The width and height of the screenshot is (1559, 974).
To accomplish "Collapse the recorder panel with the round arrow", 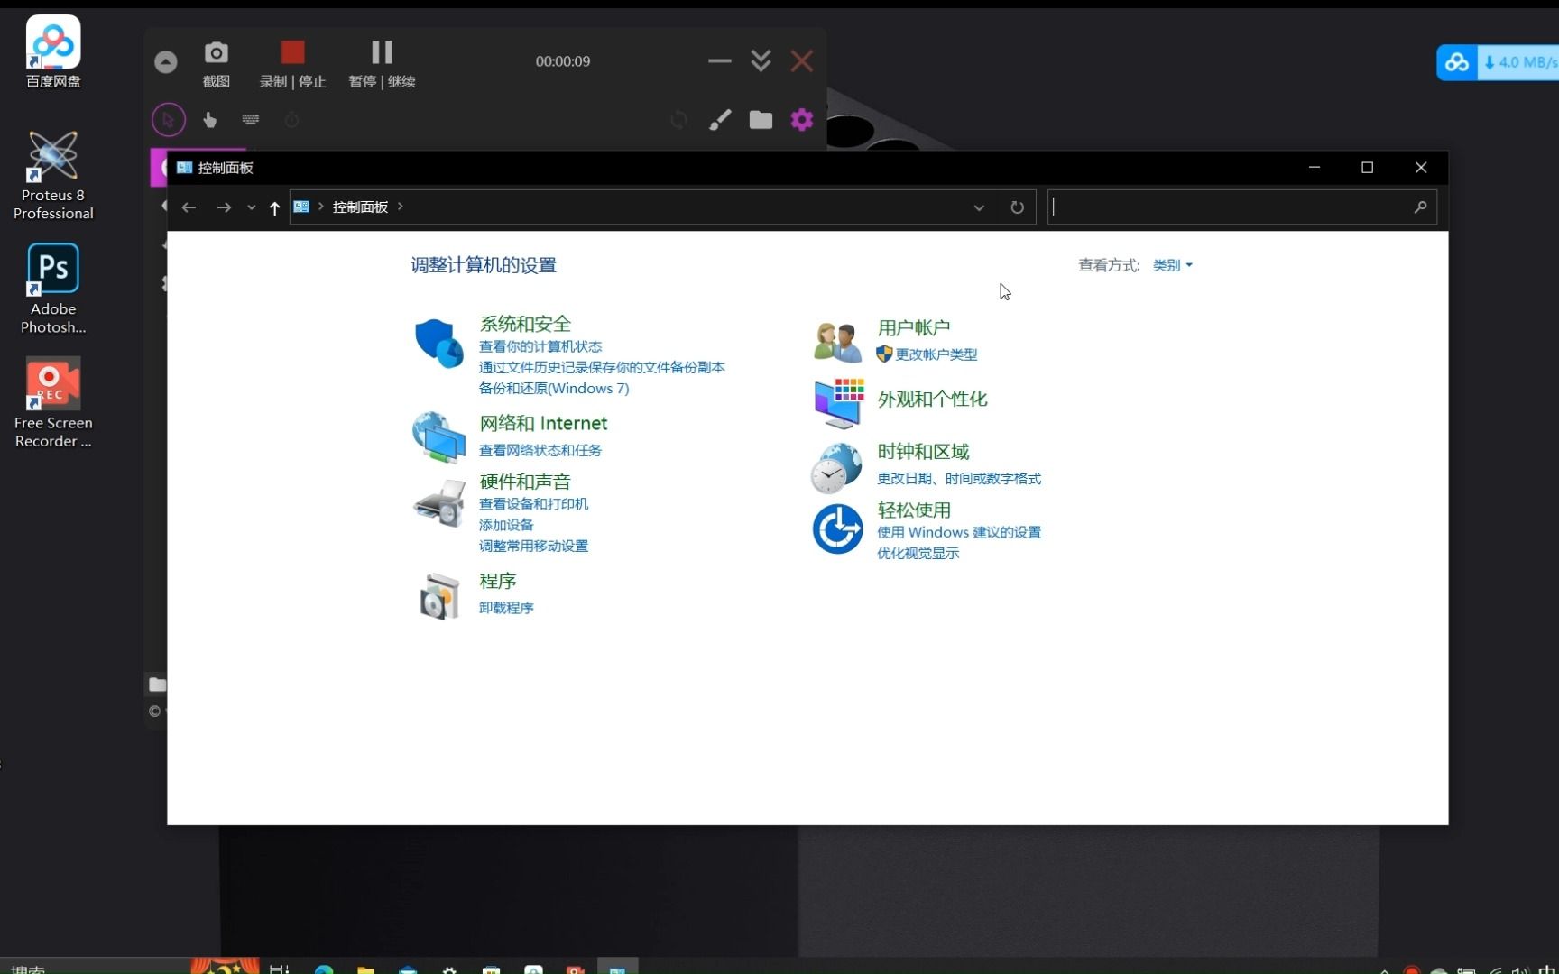I will pos(165,61).
